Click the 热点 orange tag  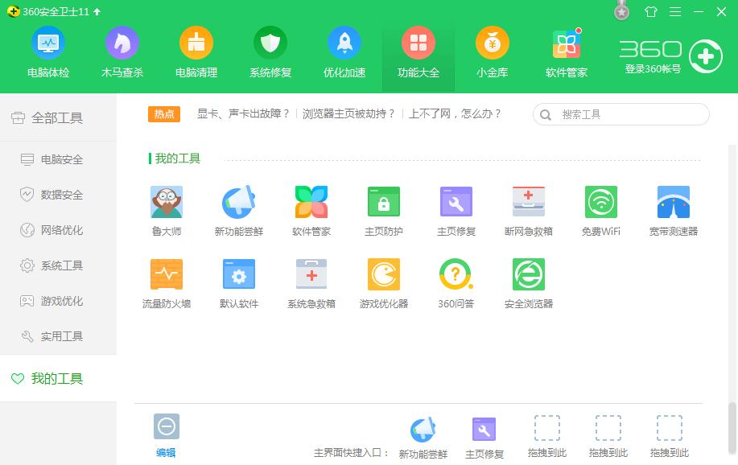click(164, 114)
